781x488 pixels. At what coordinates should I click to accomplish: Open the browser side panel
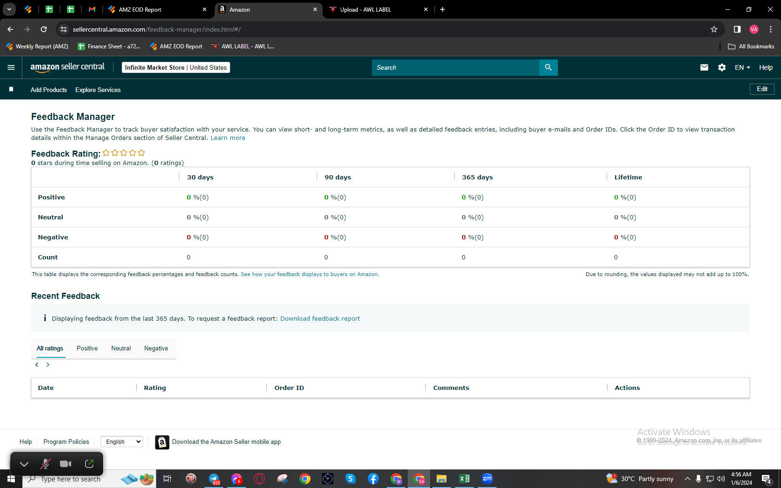737,29
